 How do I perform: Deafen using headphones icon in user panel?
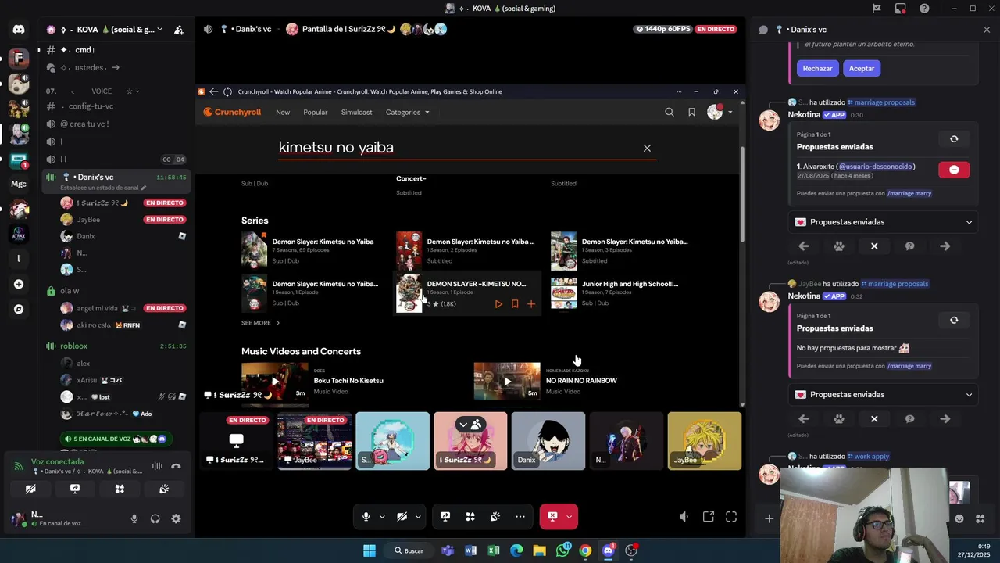pyautogui.click(x=155, y=518)
